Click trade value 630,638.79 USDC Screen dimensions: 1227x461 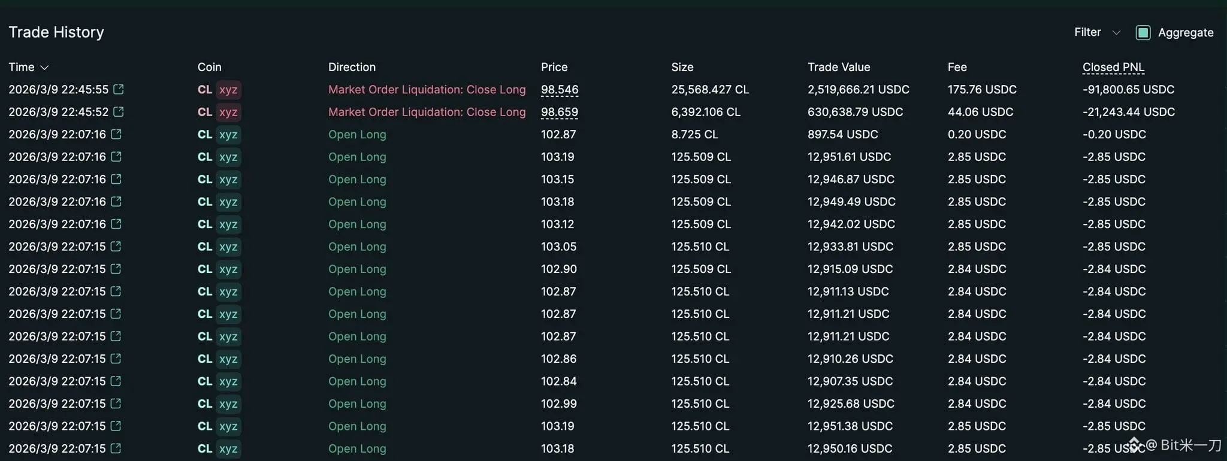(x=855, y=112)
